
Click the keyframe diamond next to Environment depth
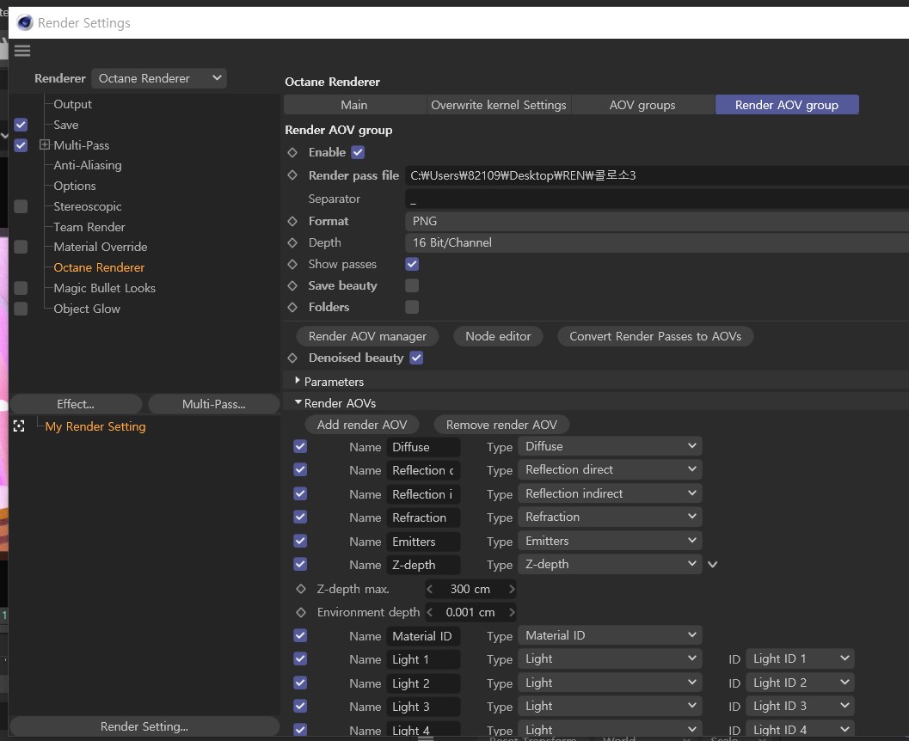[x=300, y=612]
